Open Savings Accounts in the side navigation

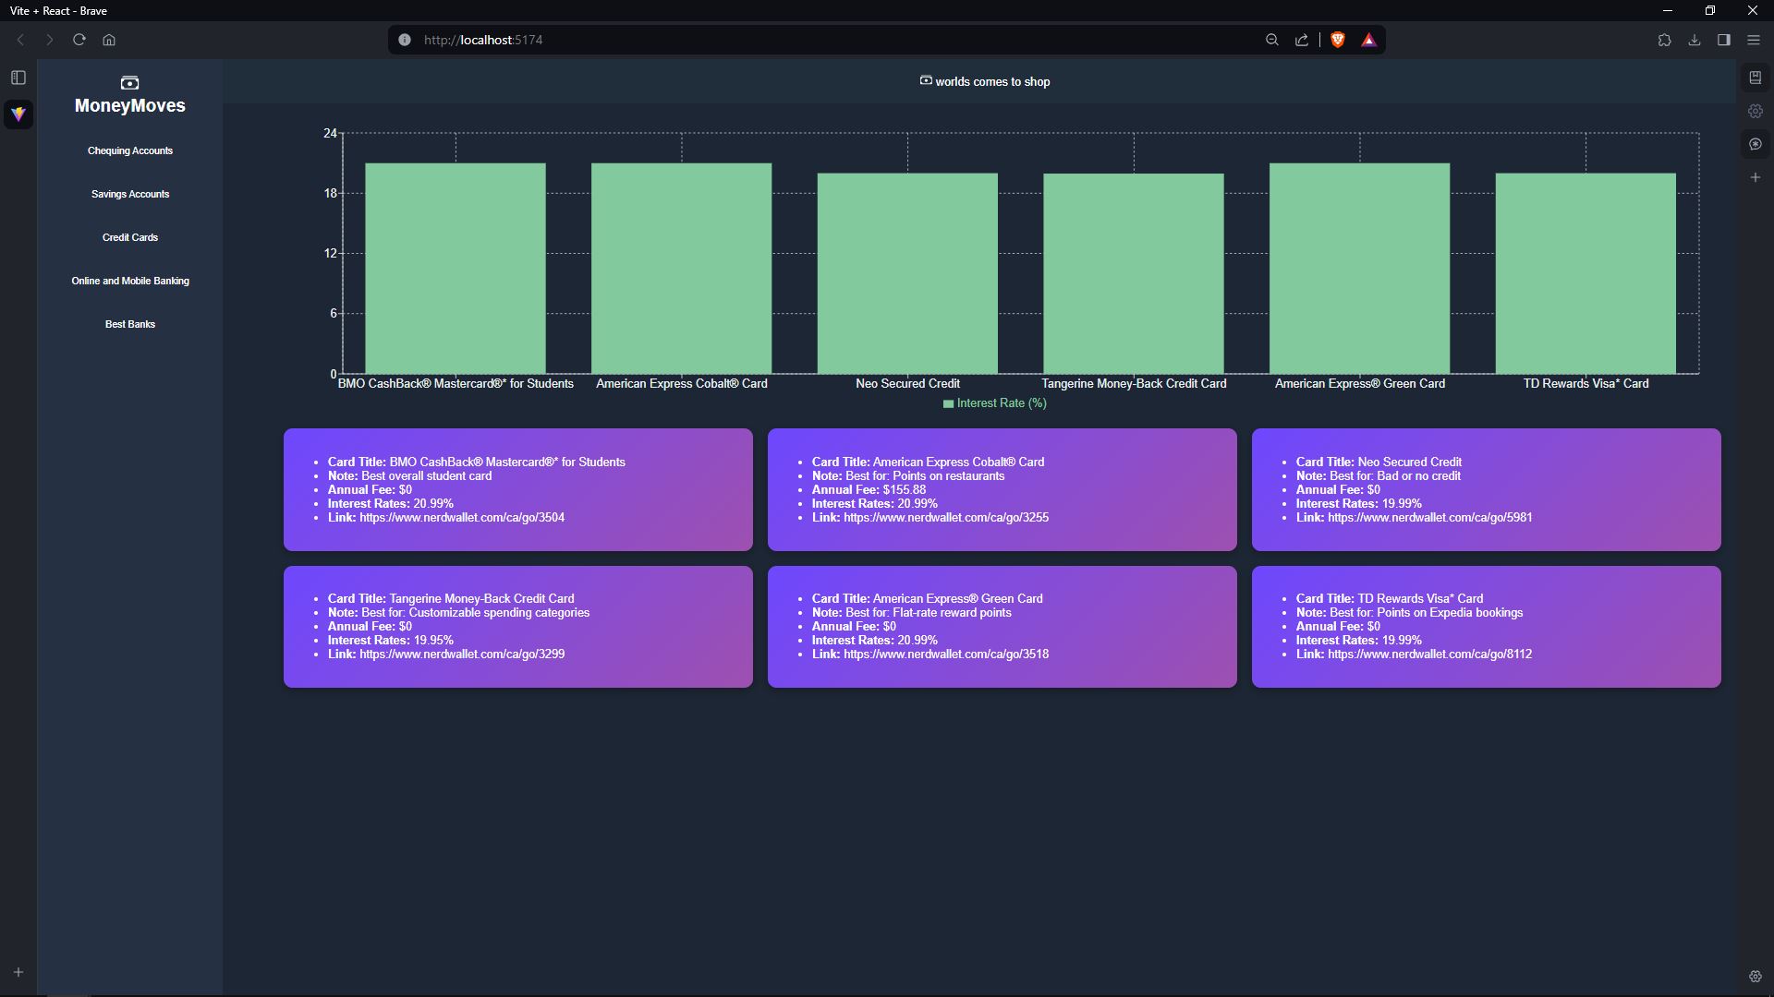pos(130,194)
